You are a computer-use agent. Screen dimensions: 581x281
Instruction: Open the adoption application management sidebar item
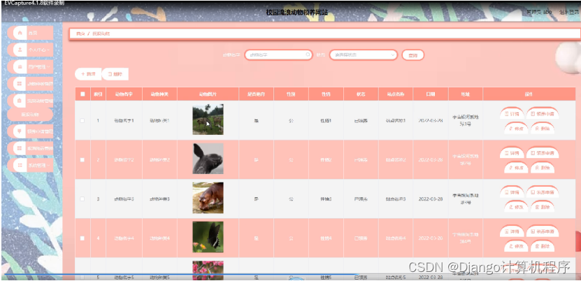[30, 131]
